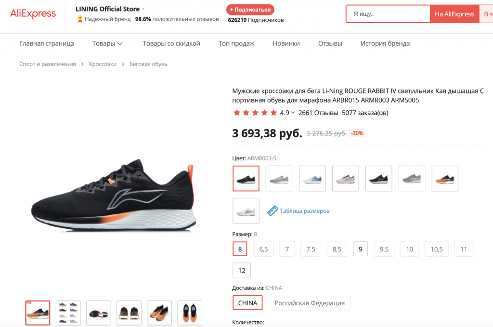Show the top-down view shoe thumbnail
493x327 pixels.
click(x=190, y=313)
